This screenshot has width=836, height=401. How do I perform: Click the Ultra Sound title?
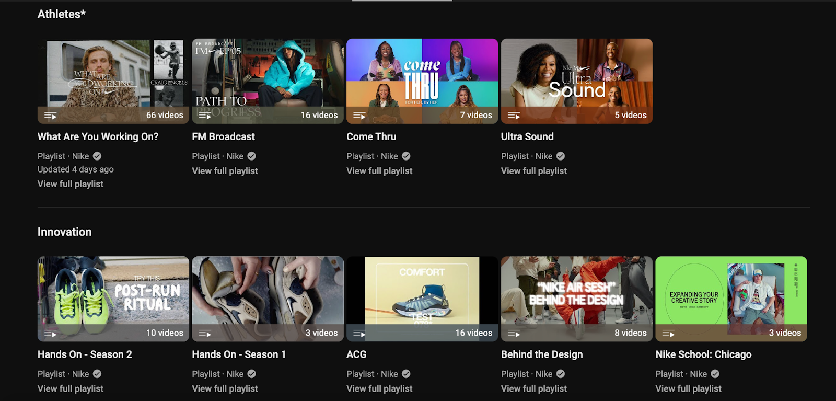point(527,136)
